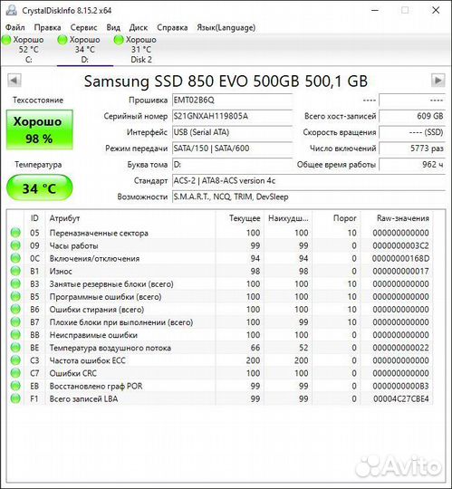This screenshot has height=489, width=452.
Task: Select the Часы работы row
Action: [x=220, y=245]
